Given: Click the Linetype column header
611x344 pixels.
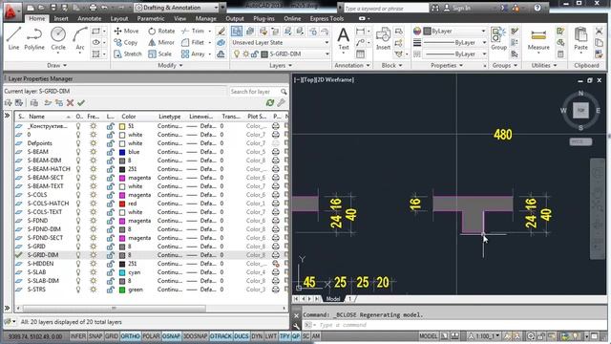Looking at the screenshot, I should (170, 117).
